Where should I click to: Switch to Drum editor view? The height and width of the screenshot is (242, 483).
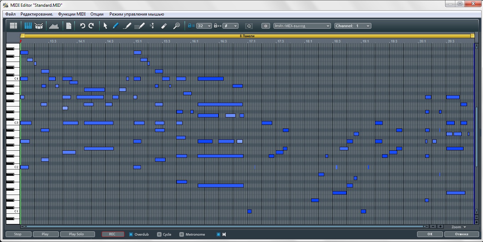point(39,26)
